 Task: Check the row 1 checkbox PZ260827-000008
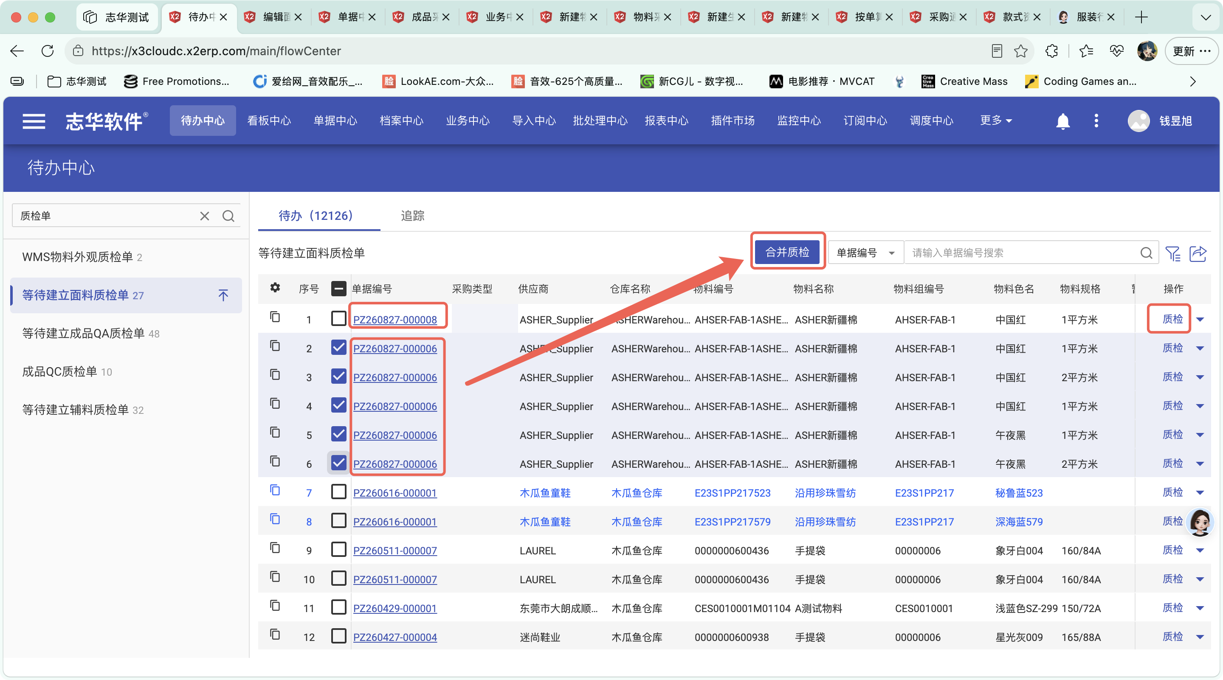pos(338,318)
